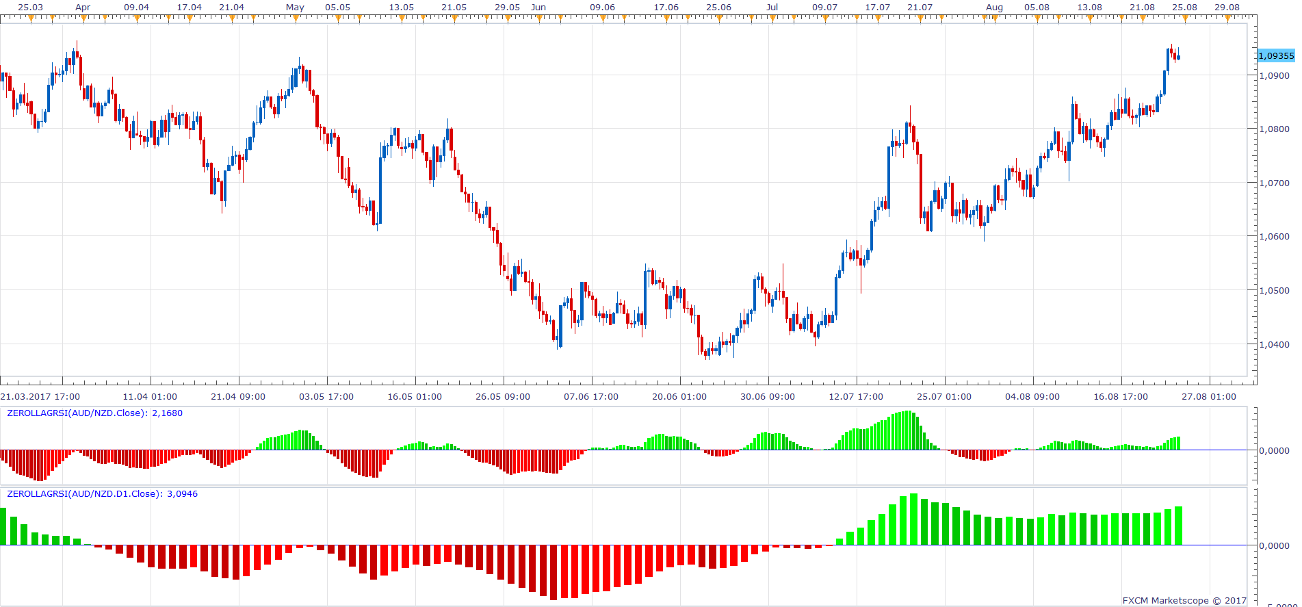Click the 21.03.2017 17:00 time label
This screenshot has height=607, width=1302.
[x=40, y=397]
